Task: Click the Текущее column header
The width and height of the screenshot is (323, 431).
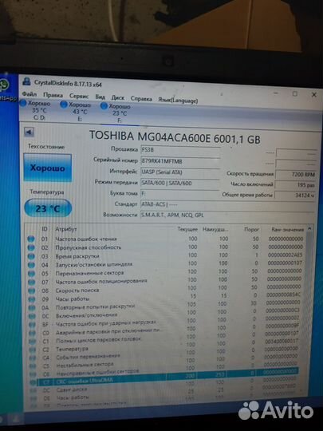Action: [x=187, y=229]
